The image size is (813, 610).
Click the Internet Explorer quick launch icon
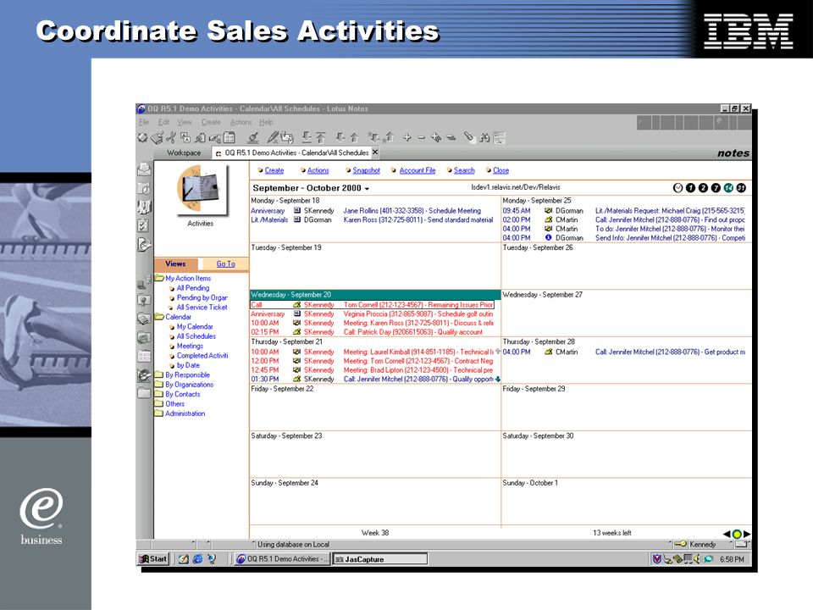point(197,559)
